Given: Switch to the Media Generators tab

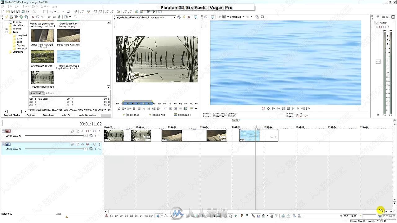Looking at the screenshot, I should pyautogui.click(x=87, y=115).
